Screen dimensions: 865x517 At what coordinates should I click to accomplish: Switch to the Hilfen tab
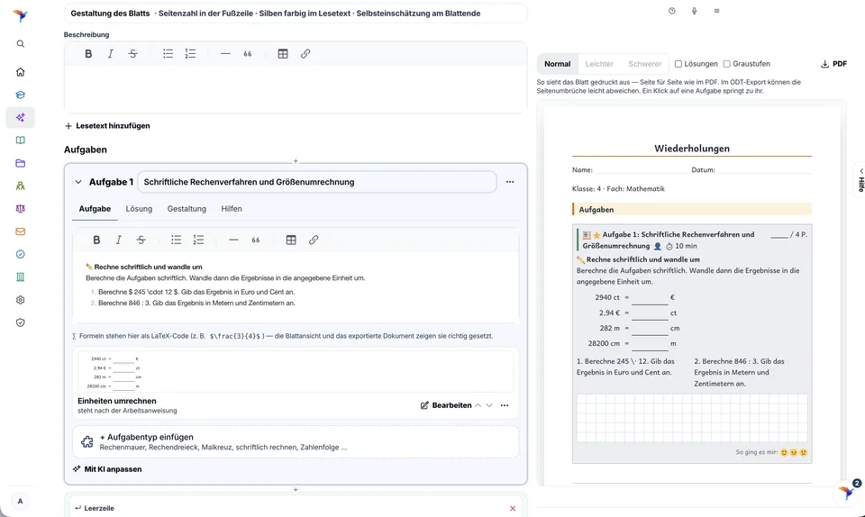click(232, 209)
